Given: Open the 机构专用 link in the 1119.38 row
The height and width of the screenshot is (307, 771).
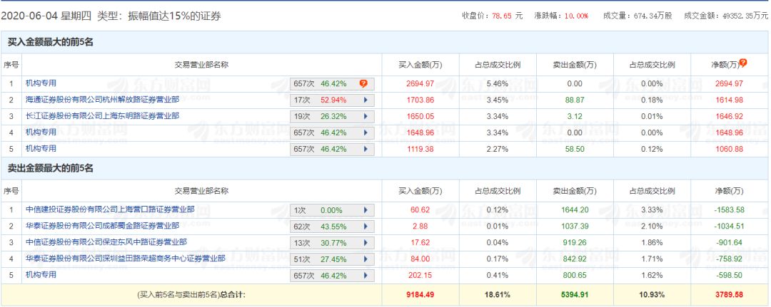Looking at the screenshot, I should pos(41,148).
